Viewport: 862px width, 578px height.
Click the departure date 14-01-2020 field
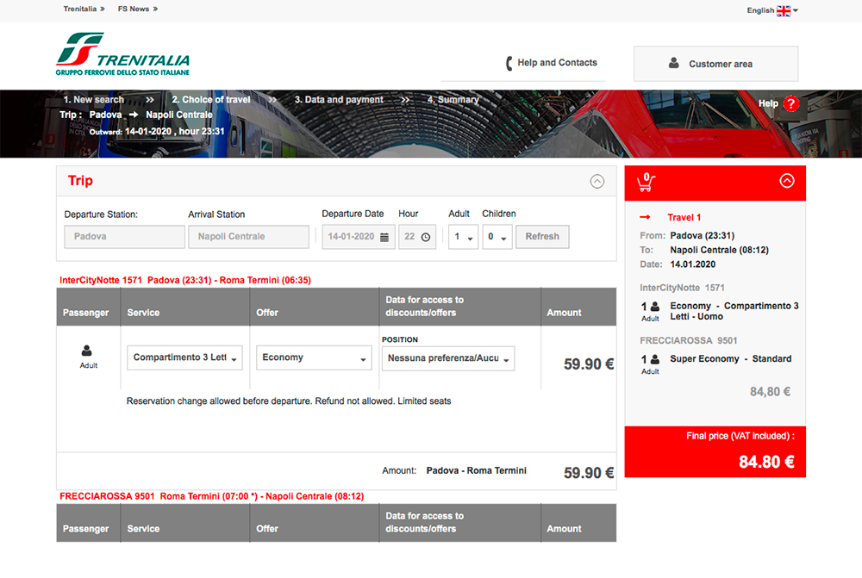tap(359, 237)
